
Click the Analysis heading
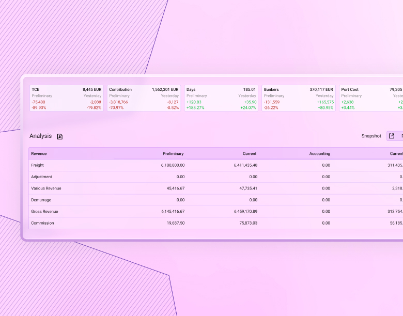(x=40, y=136)
